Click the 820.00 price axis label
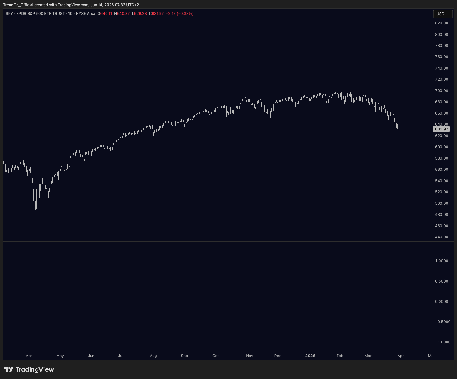The width and height of the screenshot is (457, 379). tap(441, 23)
